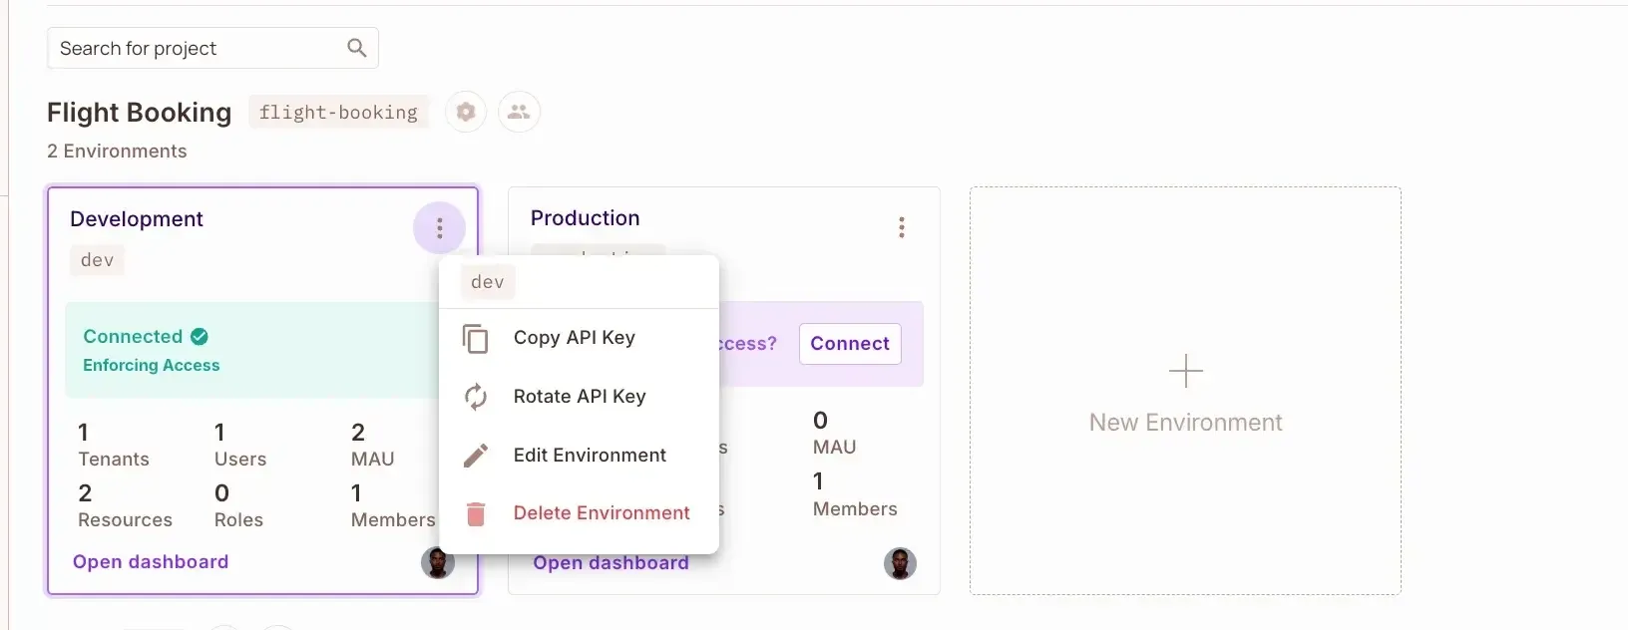Click the plus icon for New Environment
Screen dimensions: 1628x630
[x=1185, y=371]
